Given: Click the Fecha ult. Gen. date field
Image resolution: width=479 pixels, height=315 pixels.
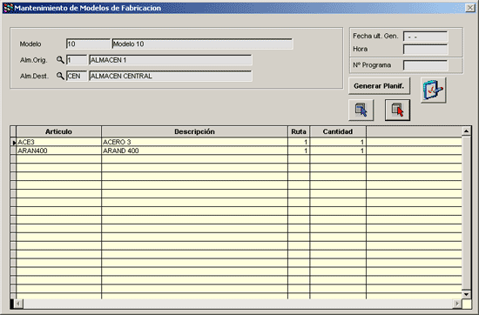Looking at the screenshot, I should tap(426, 37).
